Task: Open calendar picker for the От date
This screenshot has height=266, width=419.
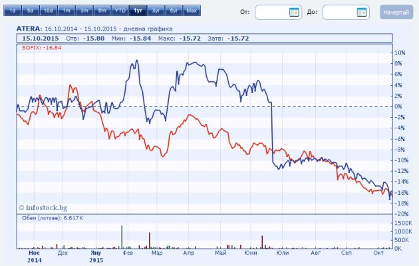Action: (294, 12)
